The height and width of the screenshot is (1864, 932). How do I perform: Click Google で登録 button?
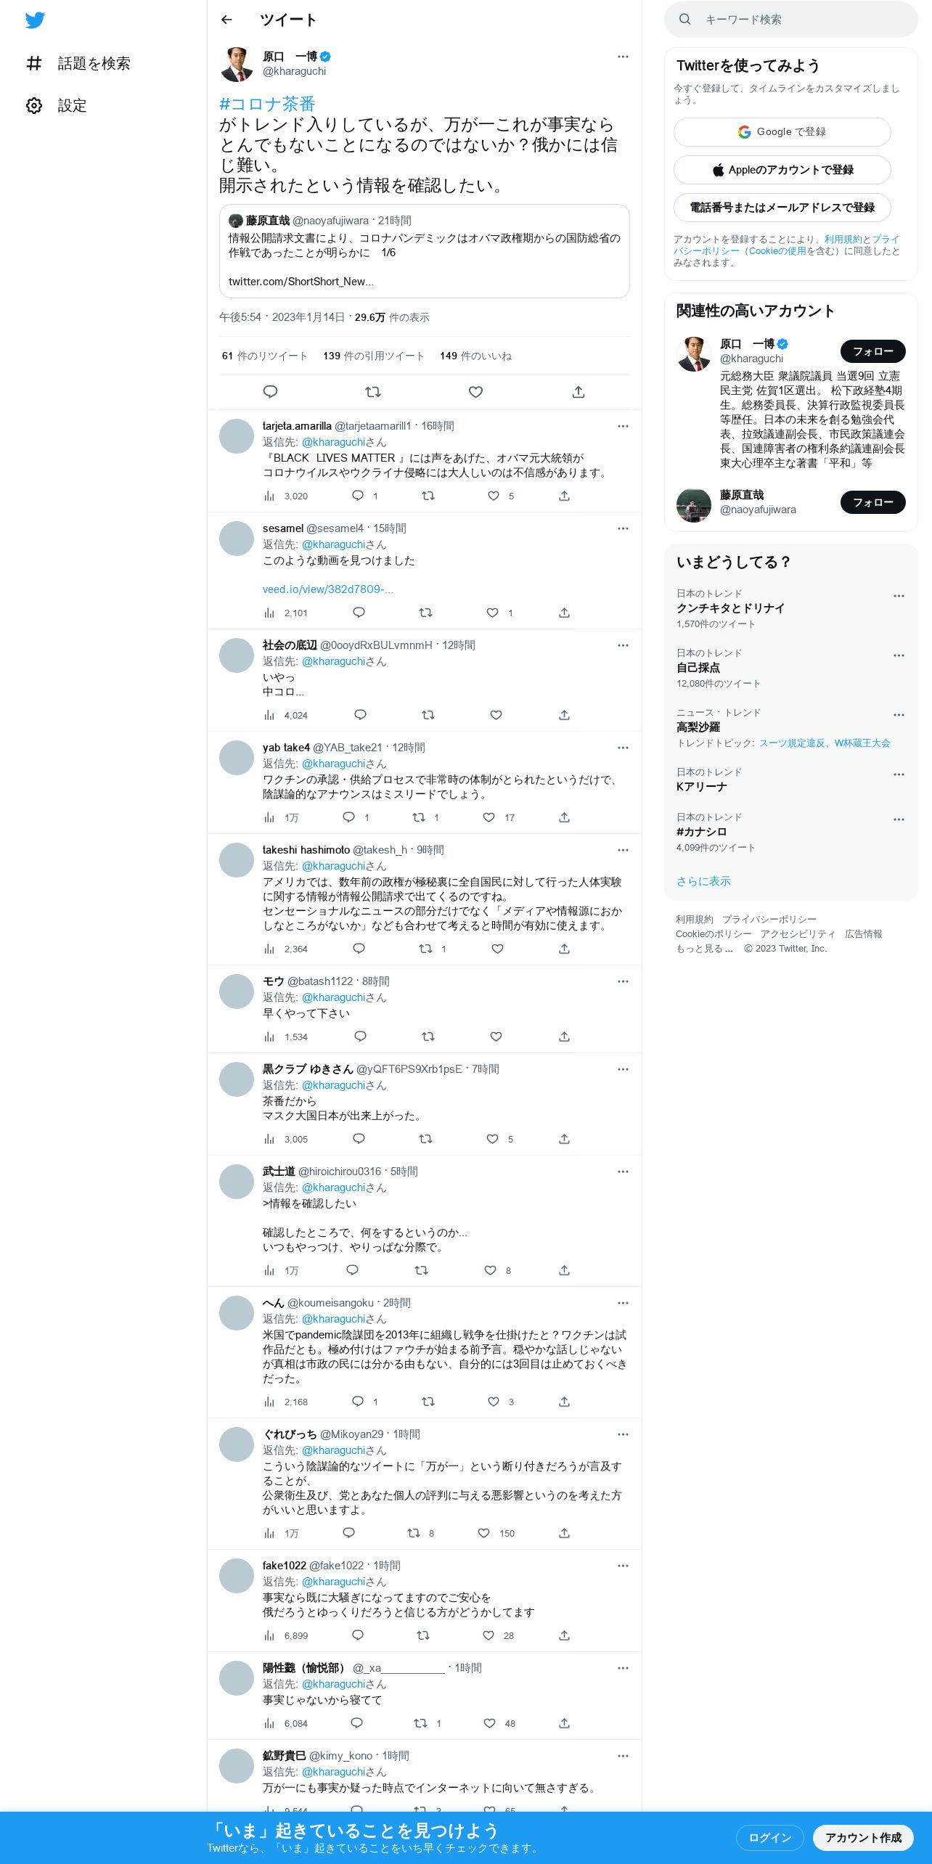click(x=782, y=132)
